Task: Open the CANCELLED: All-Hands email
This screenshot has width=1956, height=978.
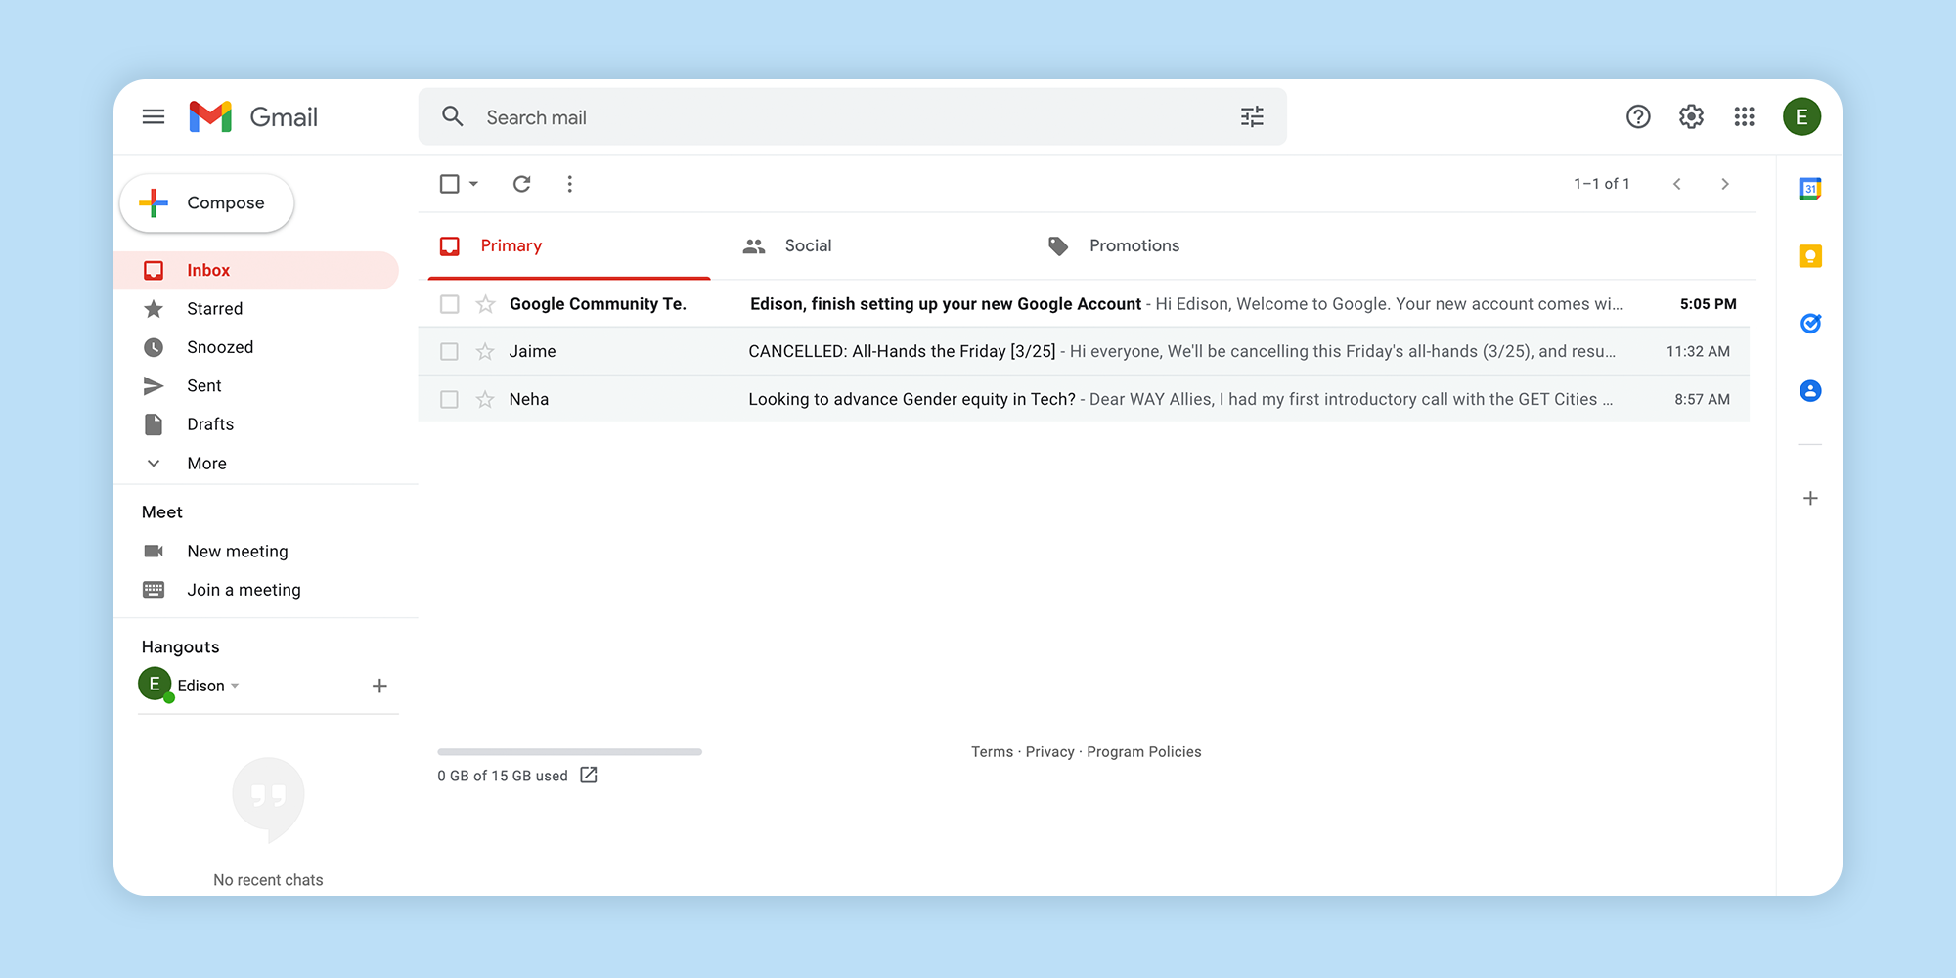Action: (1084, 351)
